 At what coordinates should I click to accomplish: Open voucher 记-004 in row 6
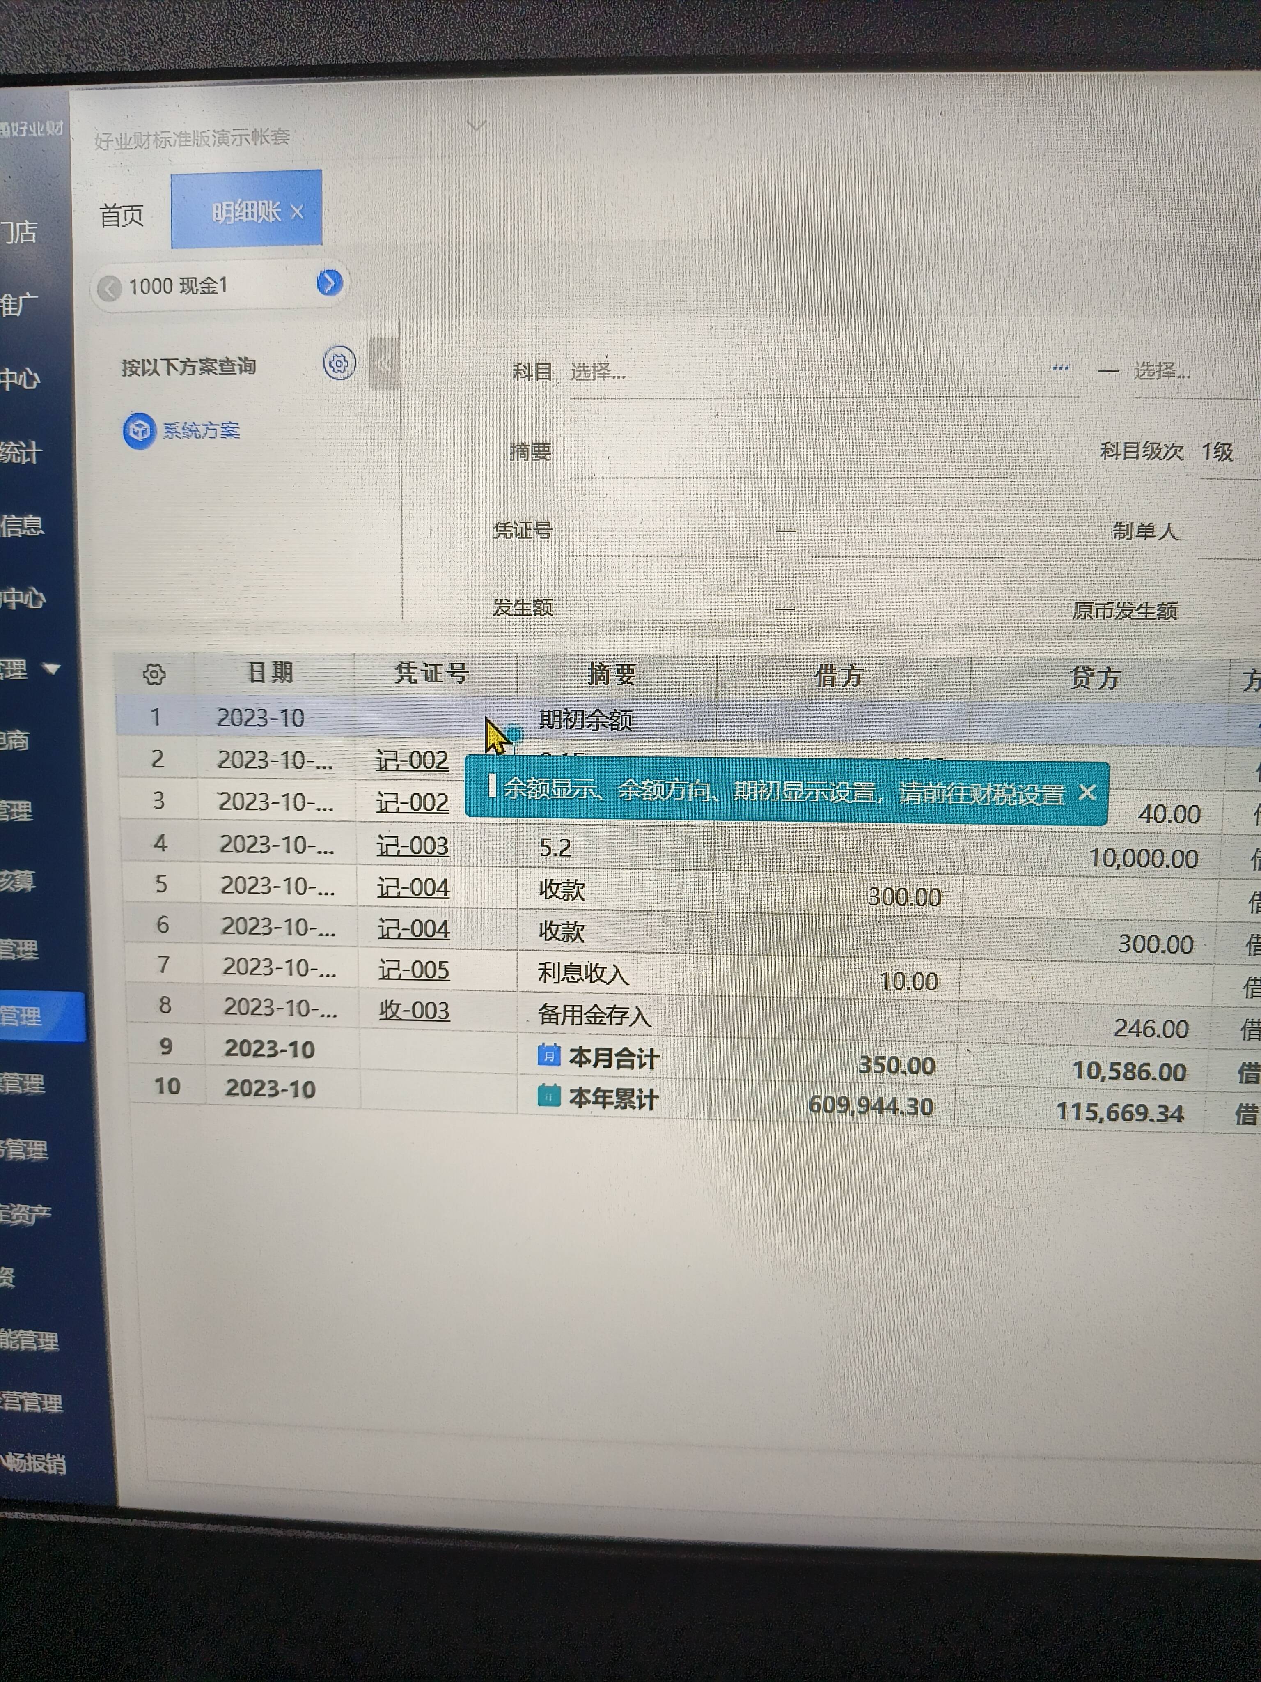click(414, 928)
